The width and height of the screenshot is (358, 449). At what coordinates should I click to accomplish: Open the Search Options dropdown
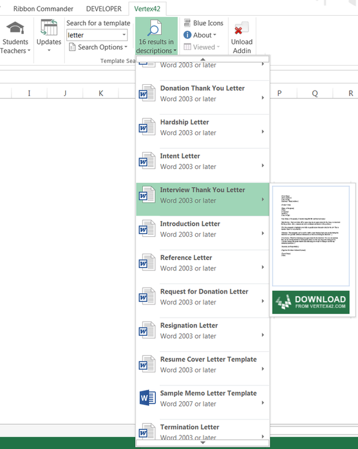[98, 47]
